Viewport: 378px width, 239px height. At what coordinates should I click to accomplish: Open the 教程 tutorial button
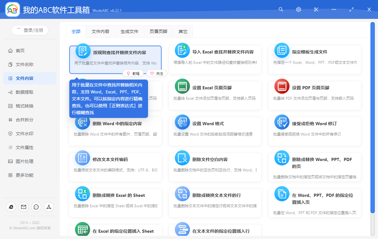click(x=133, y=73)
